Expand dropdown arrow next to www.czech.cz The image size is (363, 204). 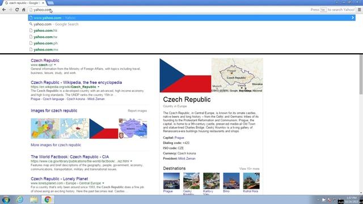point(55,65)
